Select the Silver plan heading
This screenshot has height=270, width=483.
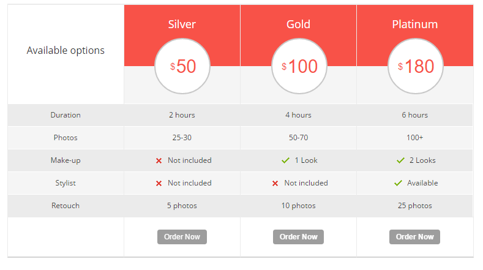182,24
